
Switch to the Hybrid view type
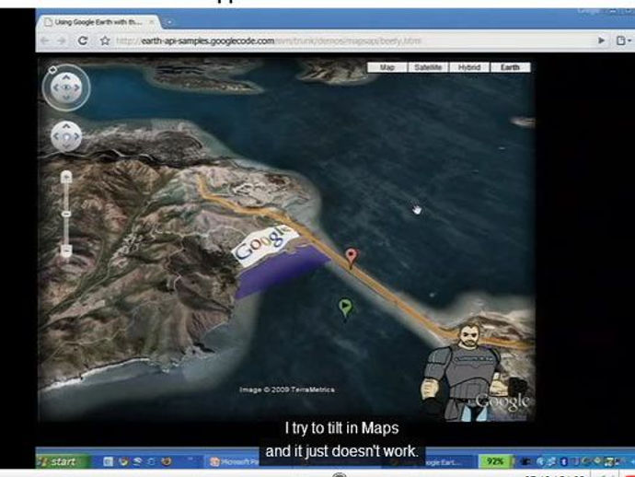tap(469, 67)
